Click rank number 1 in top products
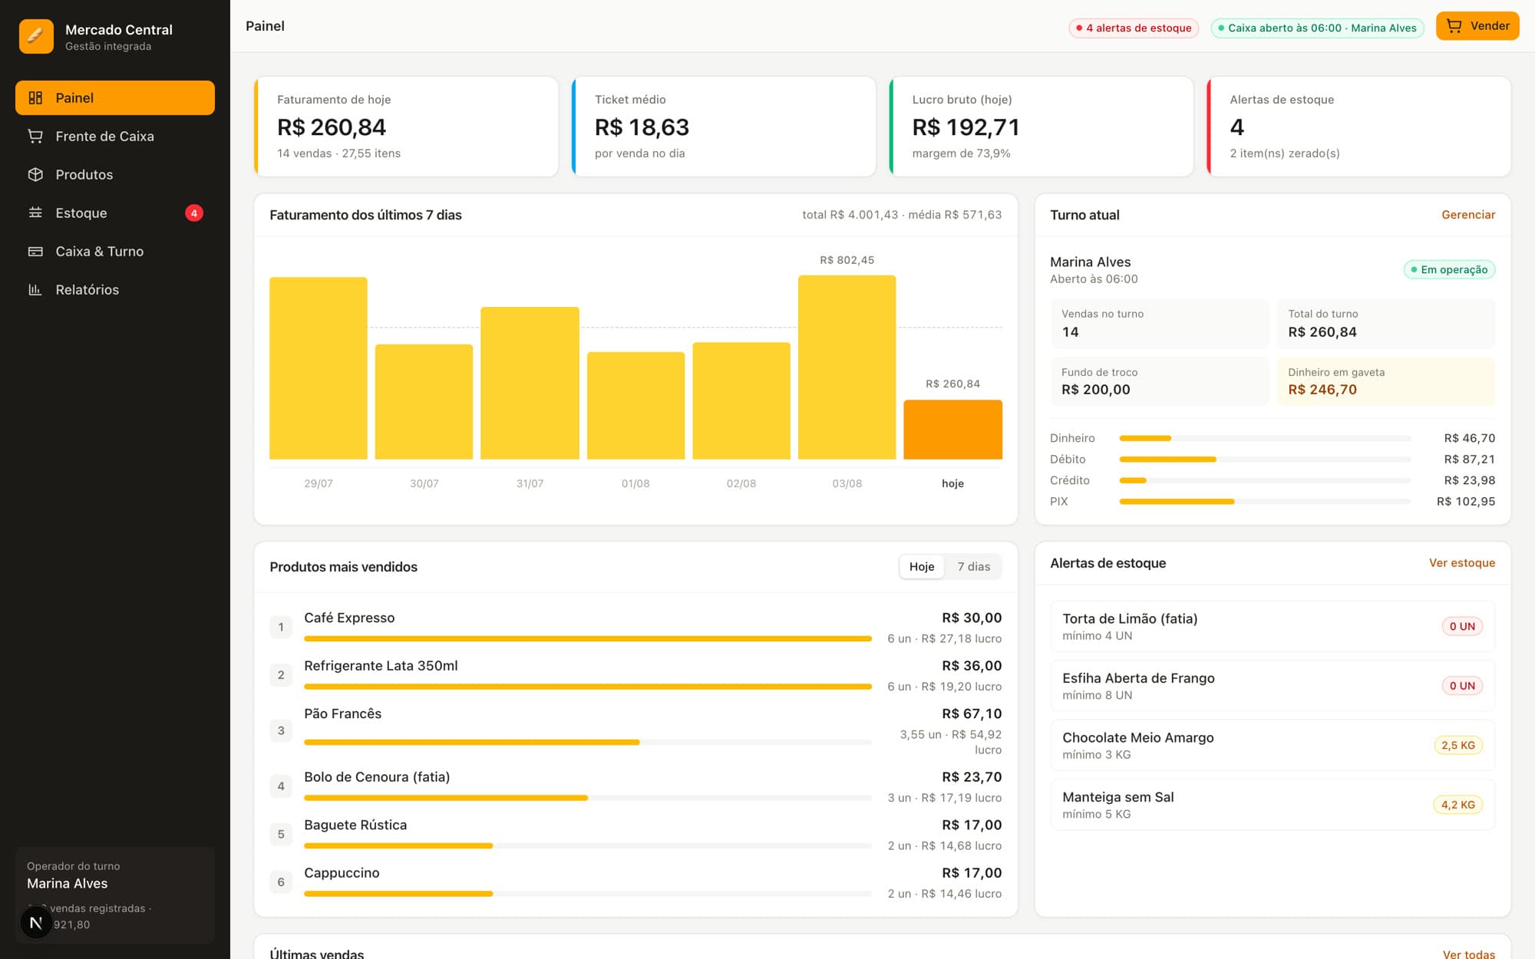1535x959 pixels. coord(281,627)
